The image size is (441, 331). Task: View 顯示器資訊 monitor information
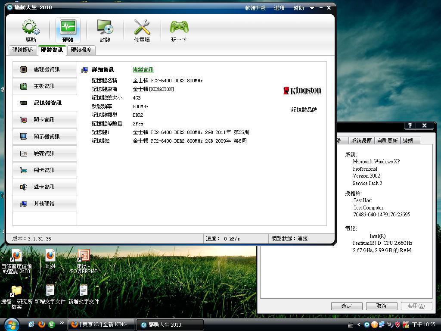(45, 137)
